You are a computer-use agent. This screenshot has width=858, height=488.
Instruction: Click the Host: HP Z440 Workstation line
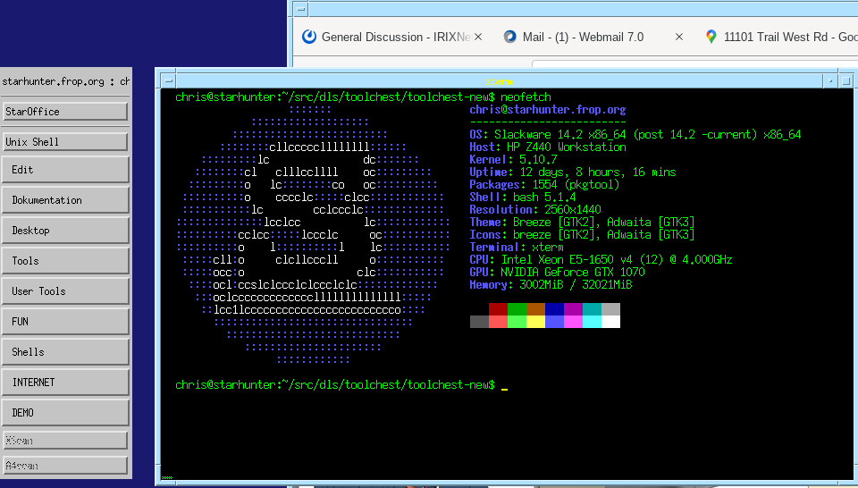click(x=548, y=147)
